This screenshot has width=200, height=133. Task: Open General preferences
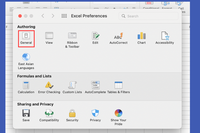[x=26, y=38]
